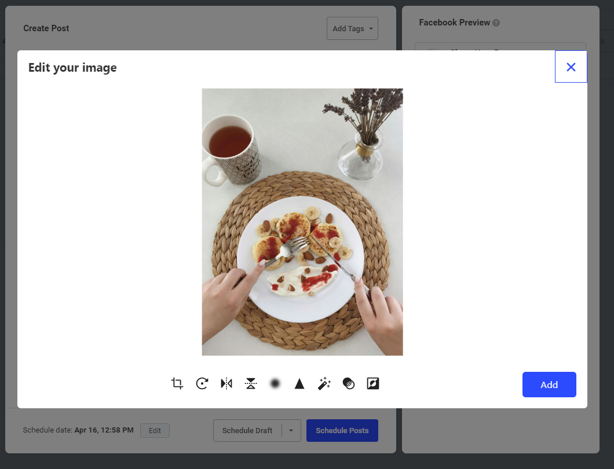Apply the magic wand auto-enhance
The width and height of the screenshot is (614, 469).
(x=324, y=383)
